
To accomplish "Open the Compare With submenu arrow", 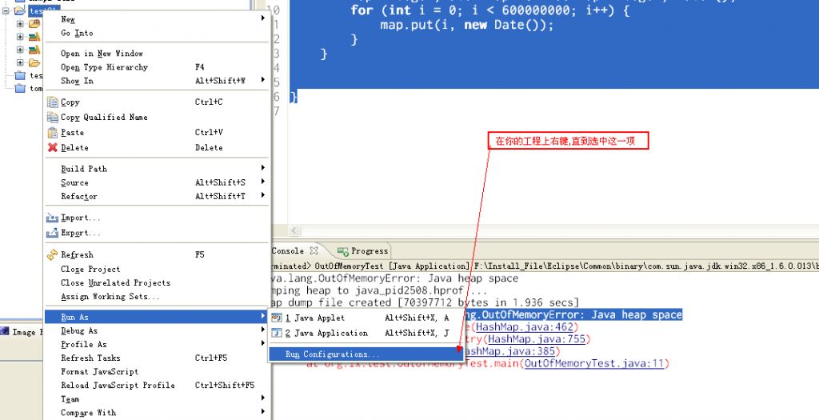I will (262, 412).
